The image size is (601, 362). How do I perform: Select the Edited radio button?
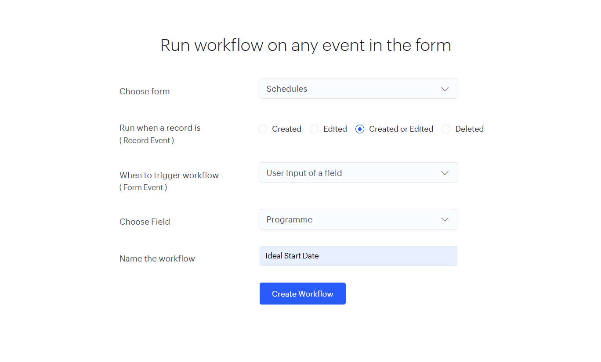(x=314, y=129)
